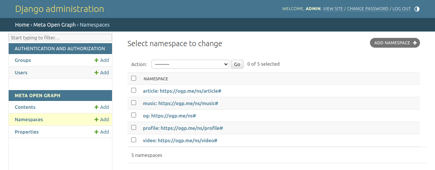Check the video namespace row checkbox
The image size is (435, 170).
coord(134,140)
